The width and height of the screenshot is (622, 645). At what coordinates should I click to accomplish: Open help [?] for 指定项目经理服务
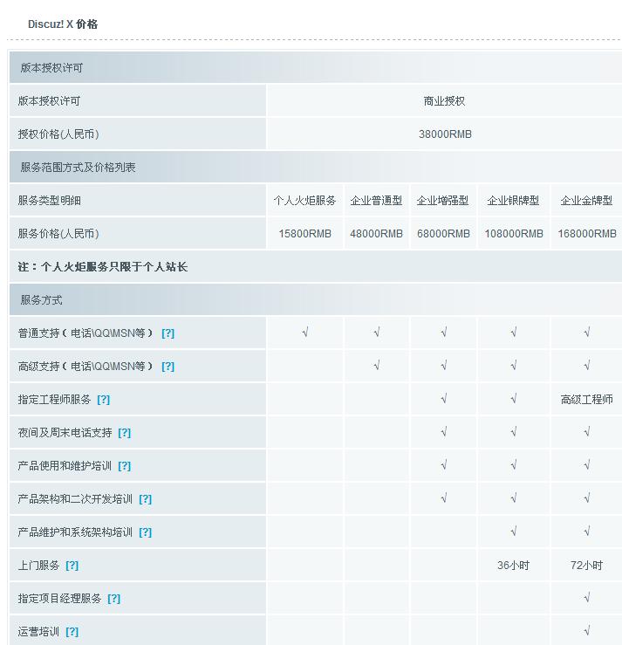[x=114, y=599]
